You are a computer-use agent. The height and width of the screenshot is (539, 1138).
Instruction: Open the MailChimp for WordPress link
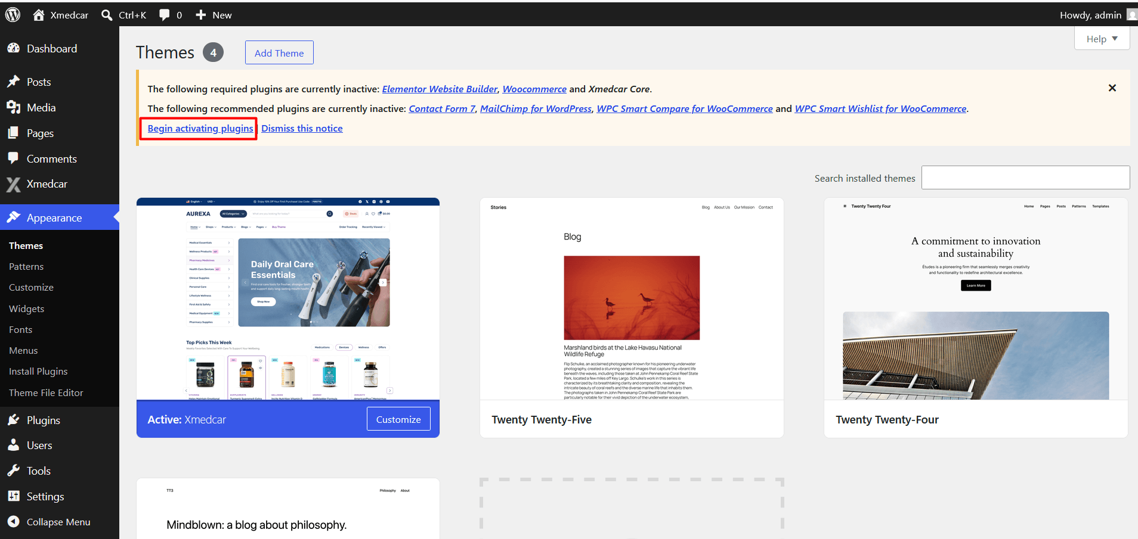536,108
